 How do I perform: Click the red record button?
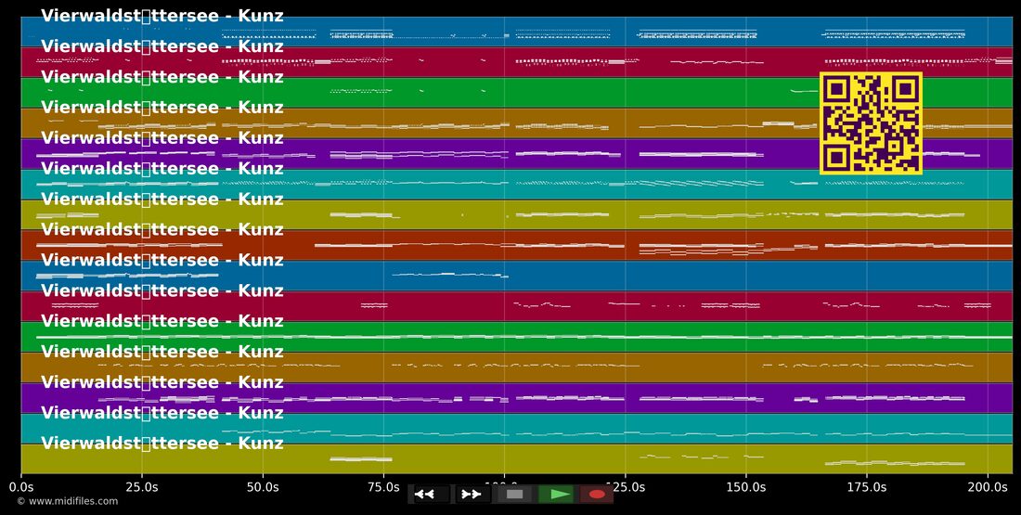point(597,495)
